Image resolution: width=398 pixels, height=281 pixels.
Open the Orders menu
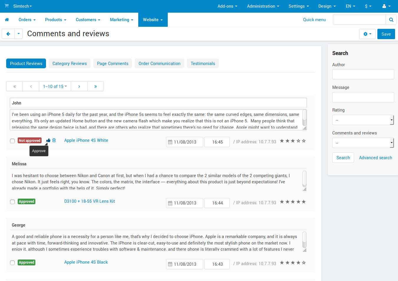point(27,20)
